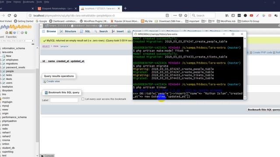Open the Search tab in phpMyAdmin
280x157 pixels.
[x=101, y=31]
